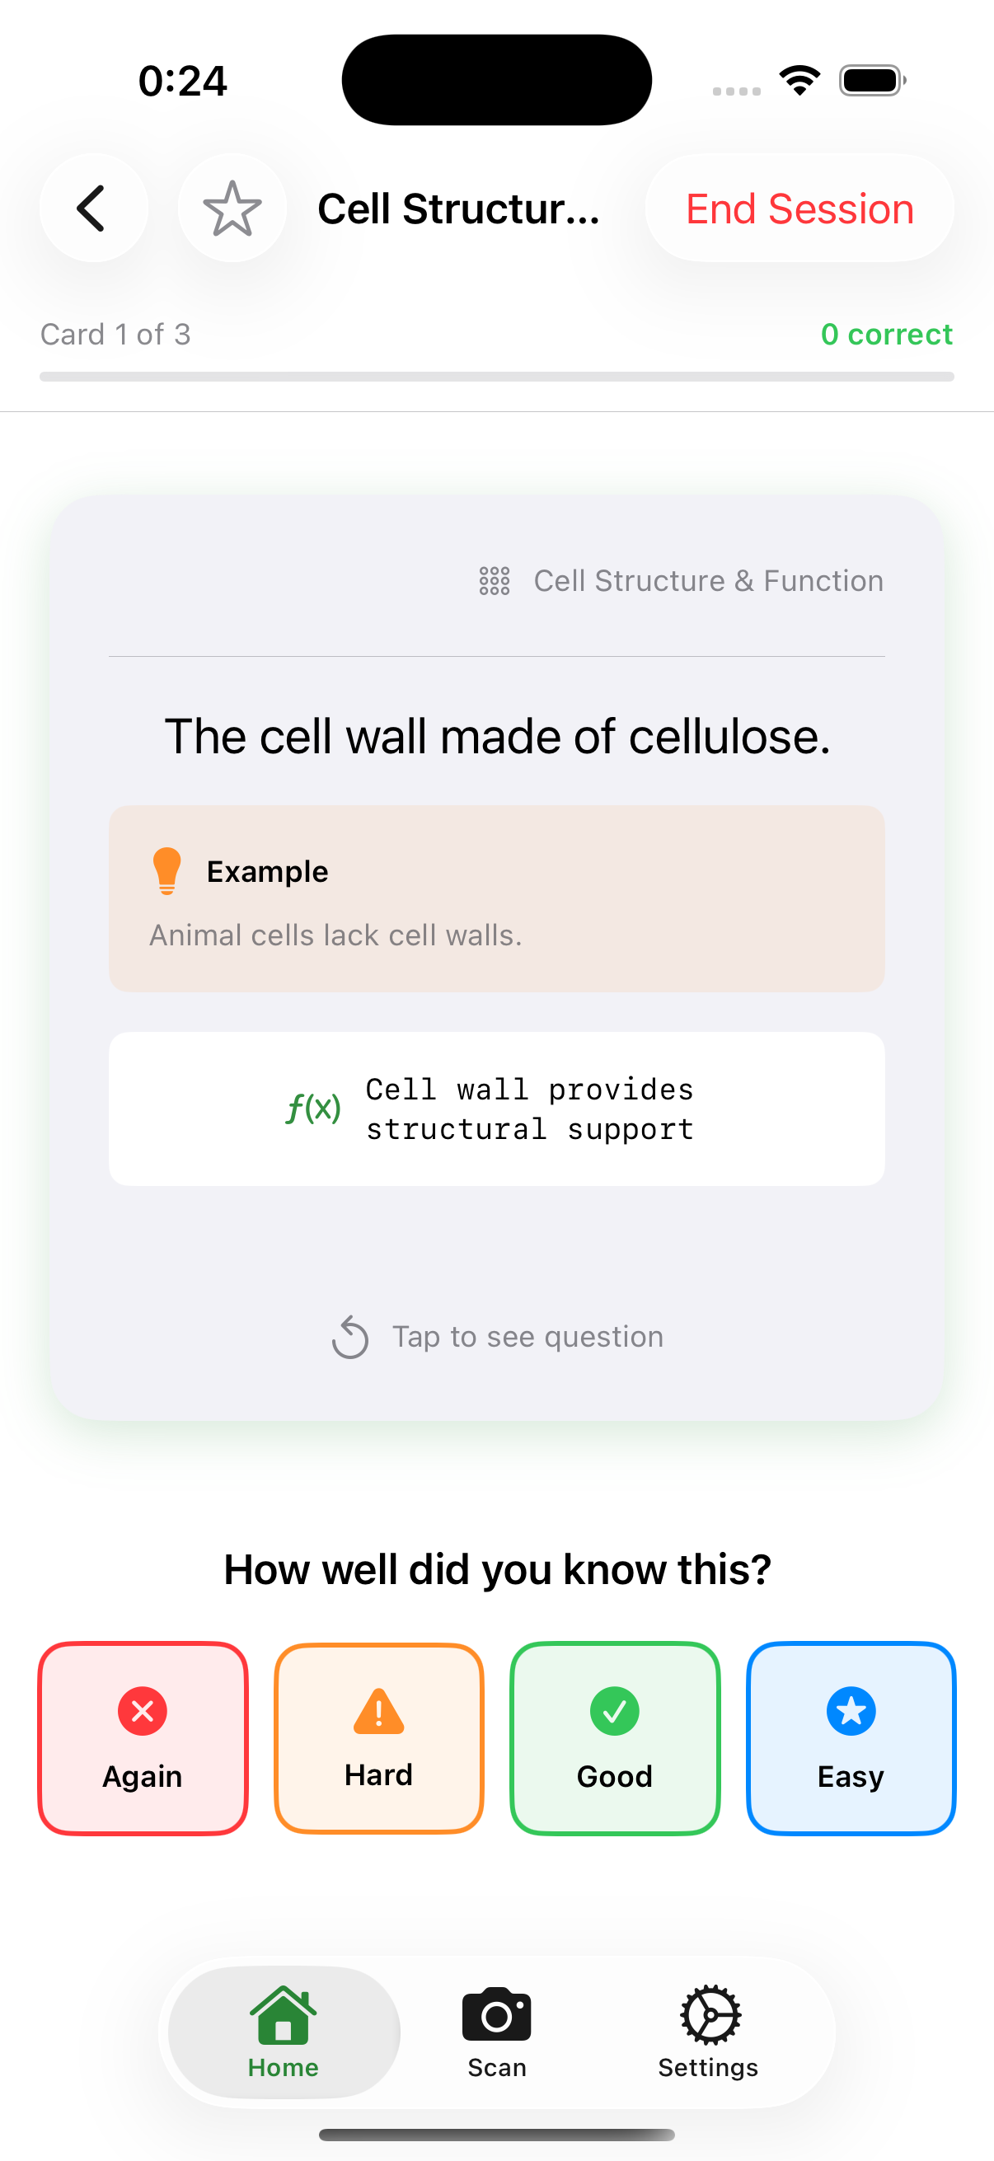Tap the grid icon next to deck name
The image size is (994, 2161).
pyautogui.click(x=494, y=580)
